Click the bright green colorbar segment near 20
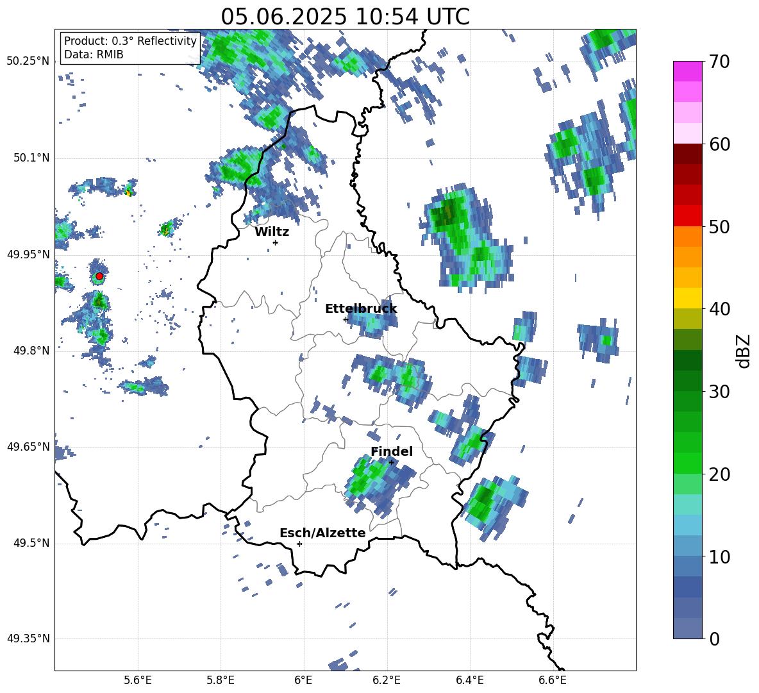The height and width of the screenshot is (693, 759). (687, 463)
